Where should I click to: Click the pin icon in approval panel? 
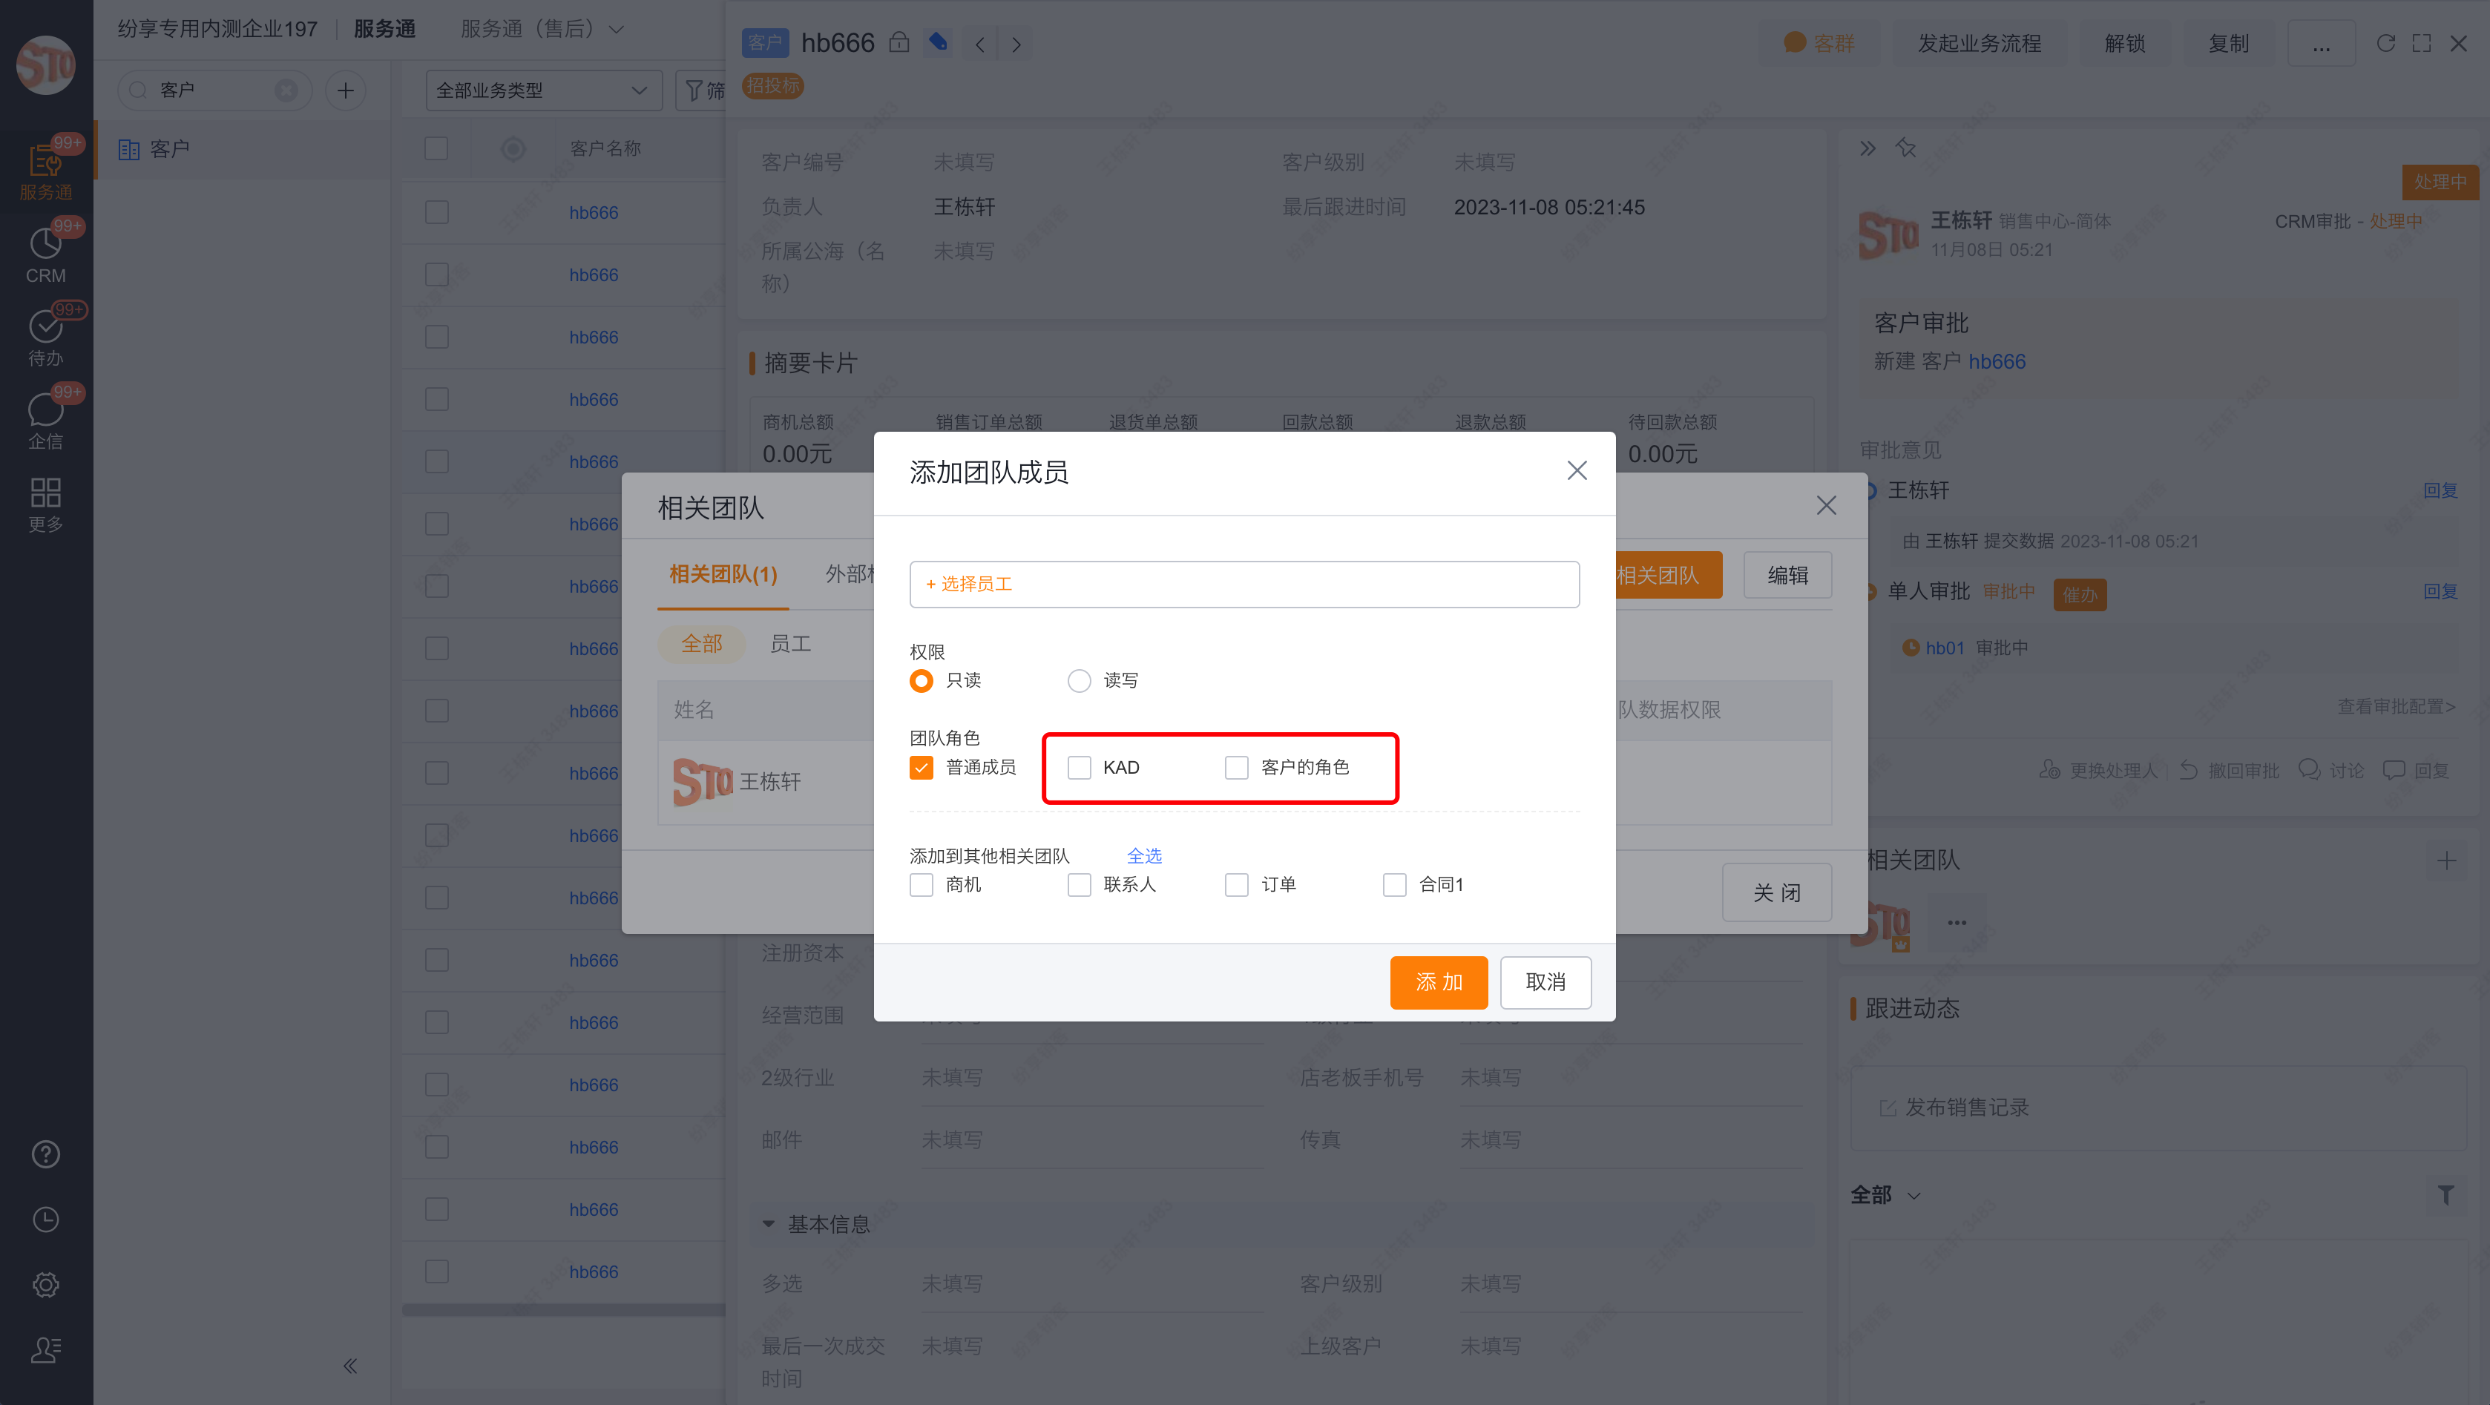[1905, 148]
